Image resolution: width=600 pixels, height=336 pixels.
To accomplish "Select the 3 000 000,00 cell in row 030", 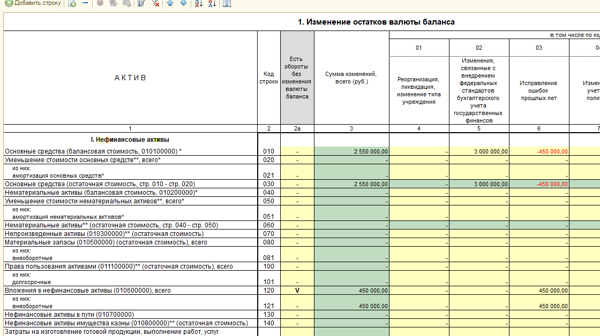I will (479, 184).
